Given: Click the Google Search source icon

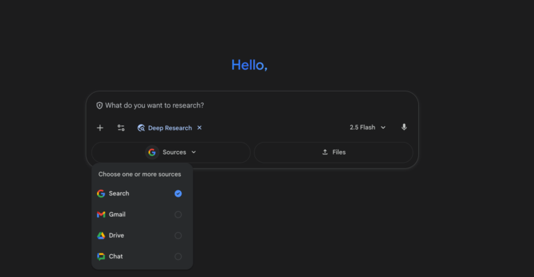Looking at the screenshot, I should (101, 193).
